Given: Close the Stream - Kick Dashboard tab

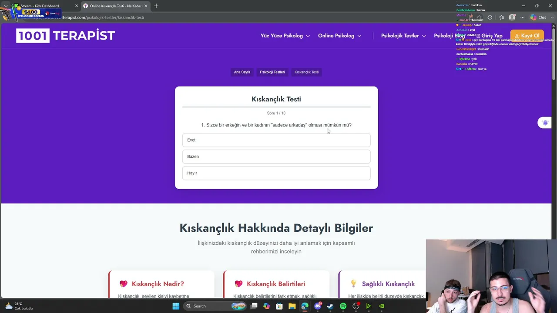Looking at the screenshot, I should (x=77, y=6).
